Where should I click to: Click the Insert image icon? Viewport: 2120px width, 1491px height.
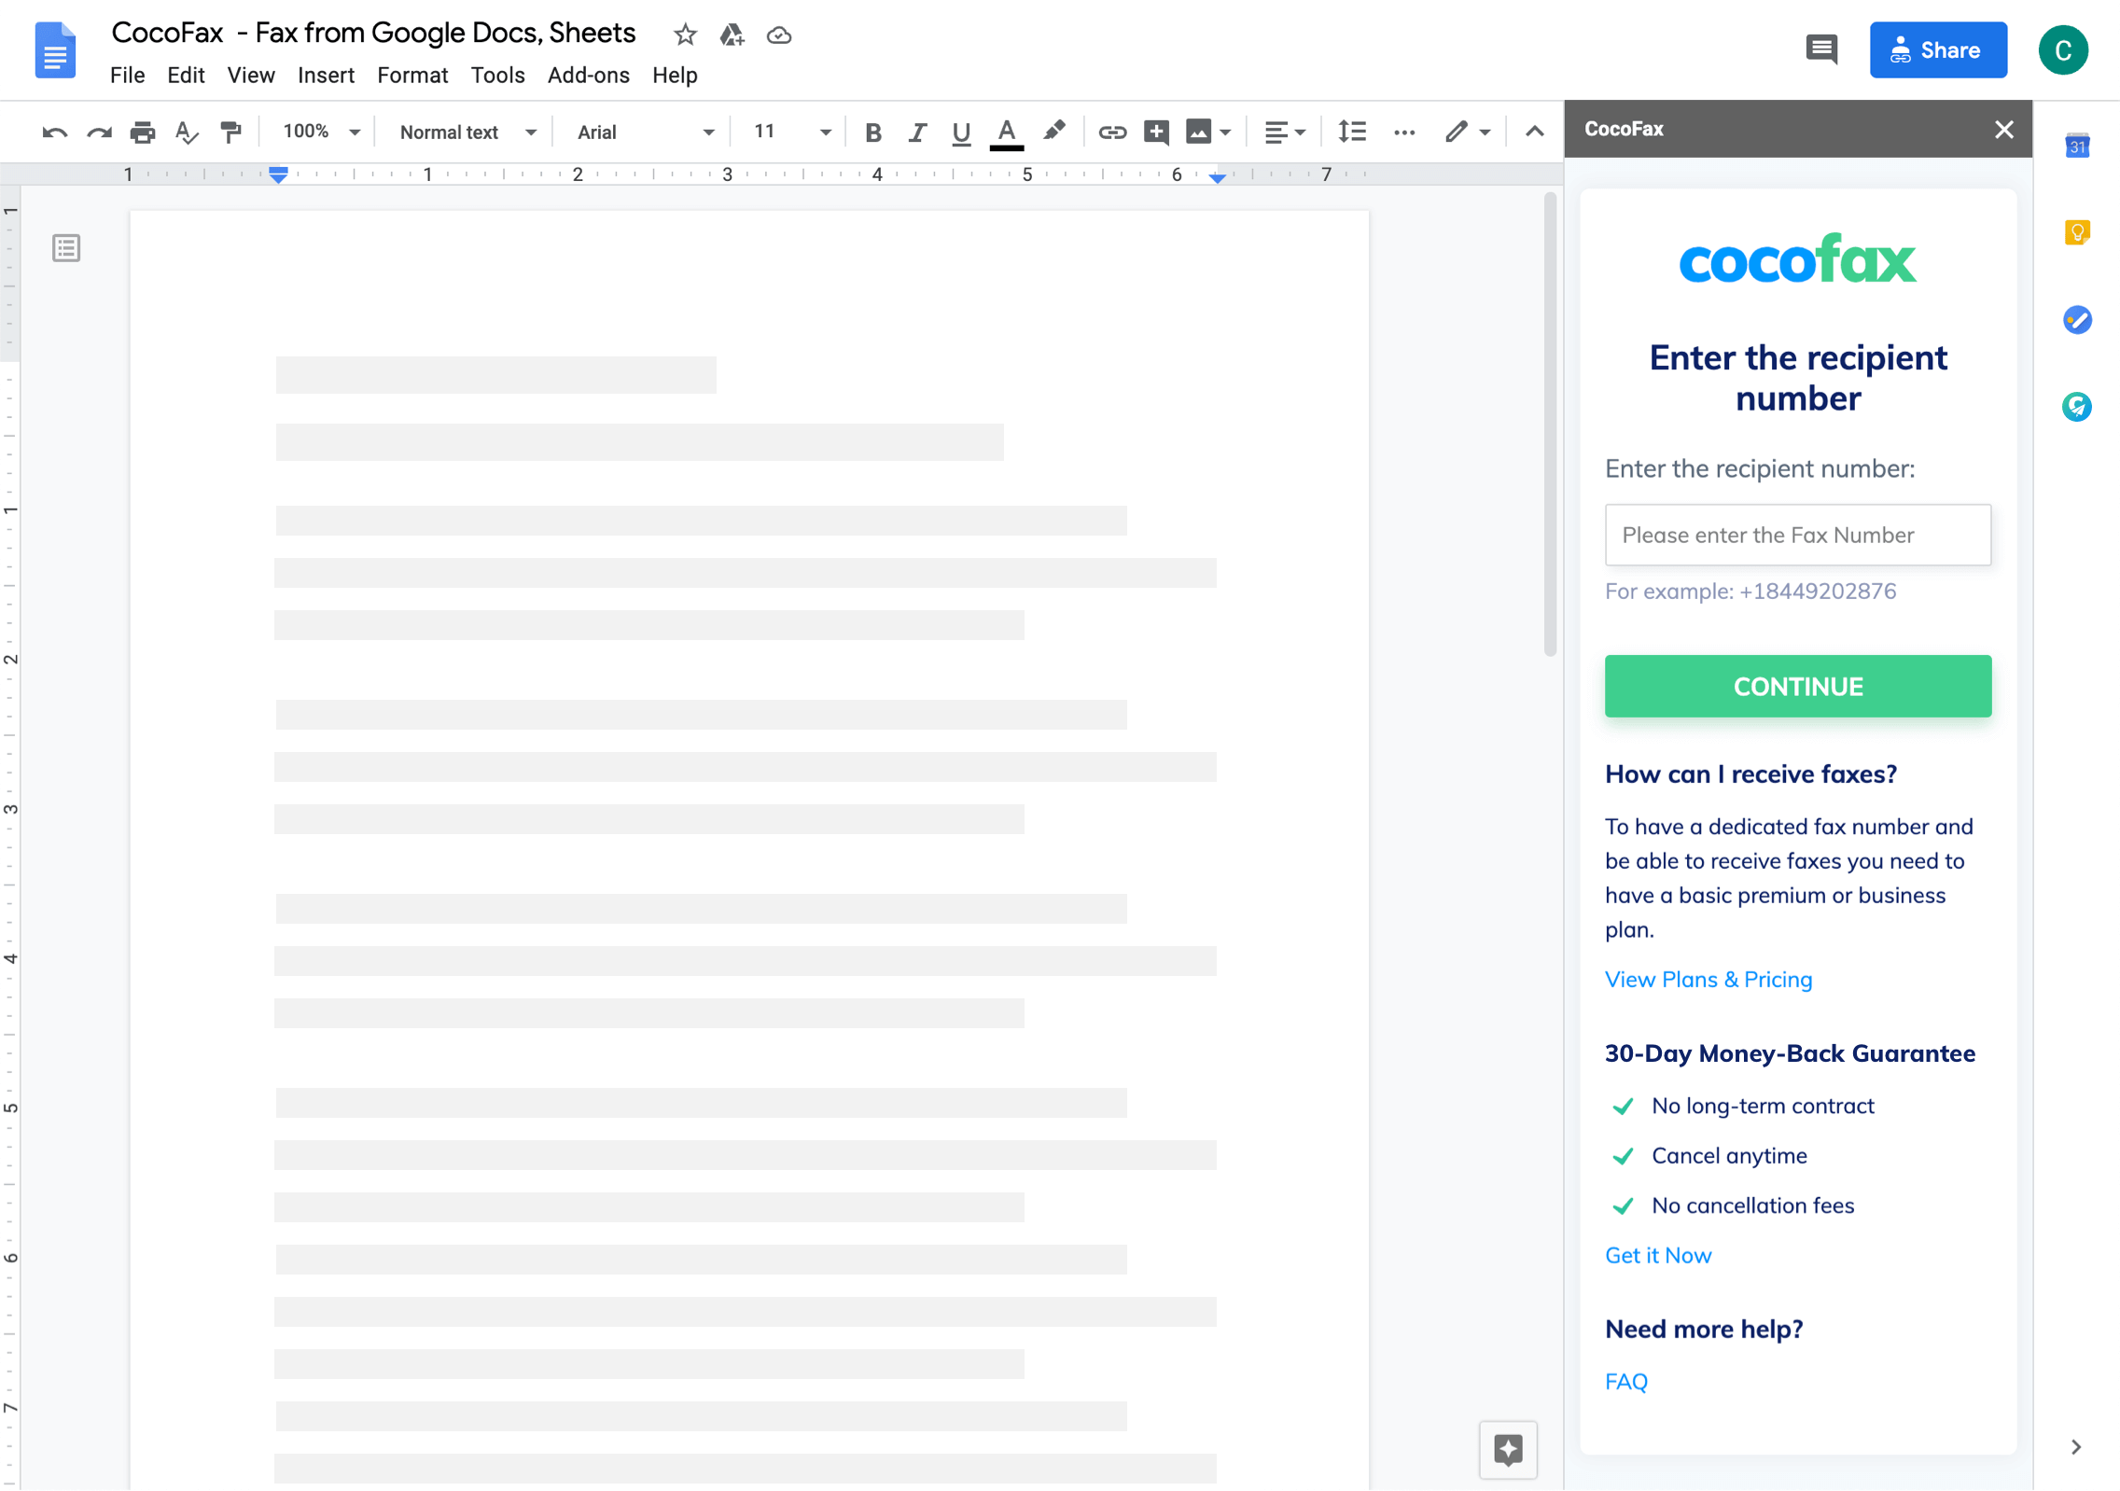click(x=1200, y=132)
